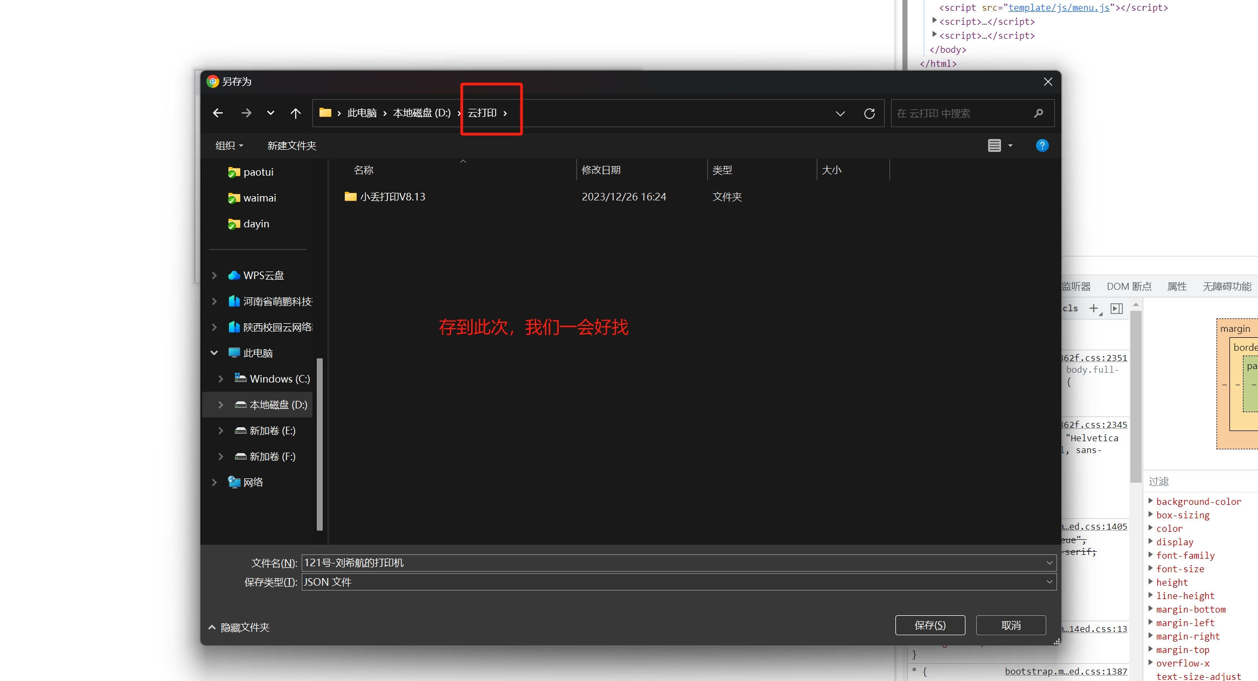Expand box-sizing computed property

[x=1150, y=515]
